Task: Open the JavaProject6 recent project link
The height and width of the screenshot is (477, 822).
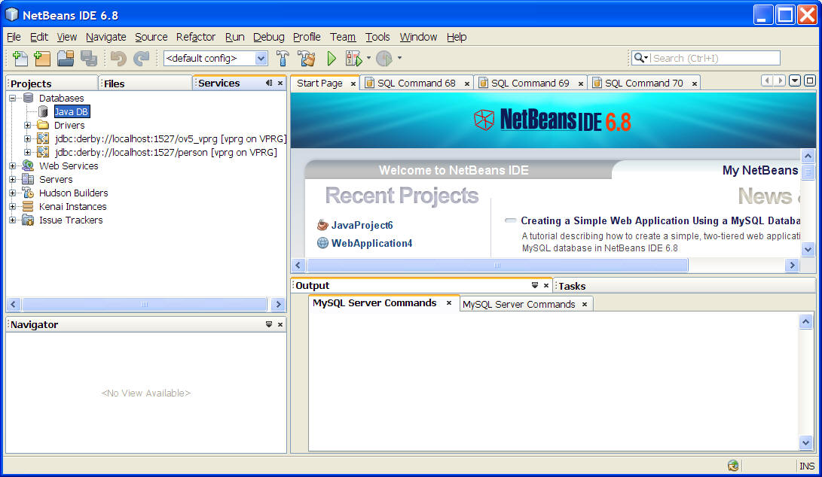Action: click(x=362, y=225)
